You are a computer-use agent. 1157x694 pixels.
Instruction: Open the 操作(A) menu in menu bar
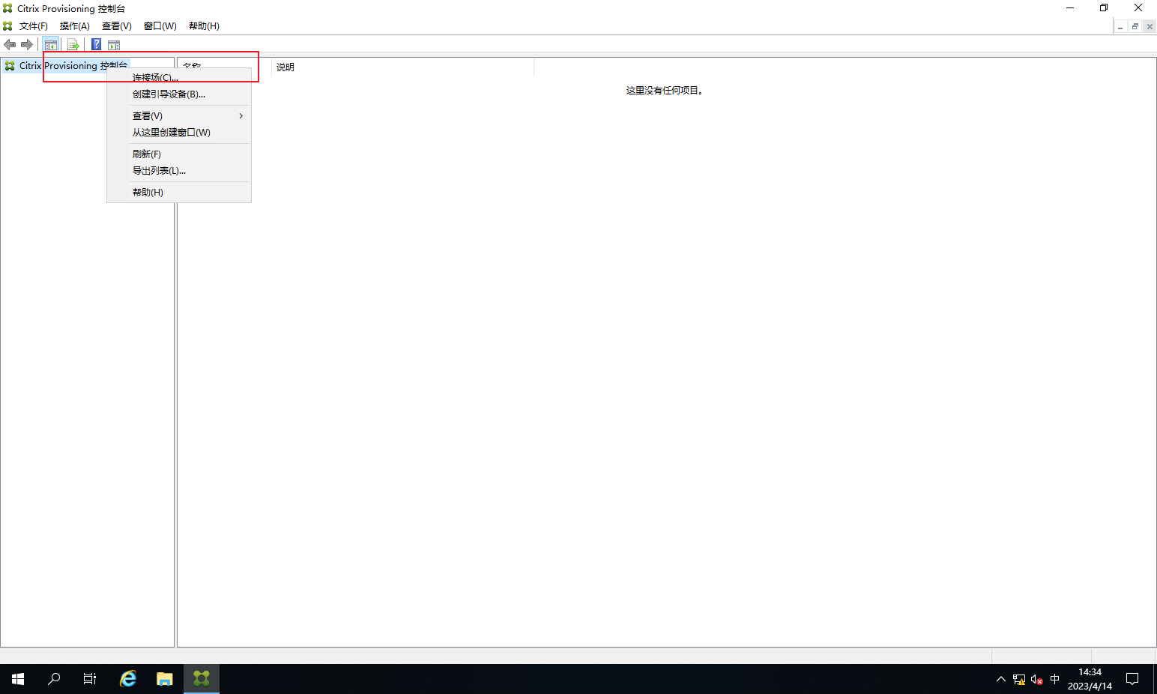pyautogui.click(x=75, y=26)
